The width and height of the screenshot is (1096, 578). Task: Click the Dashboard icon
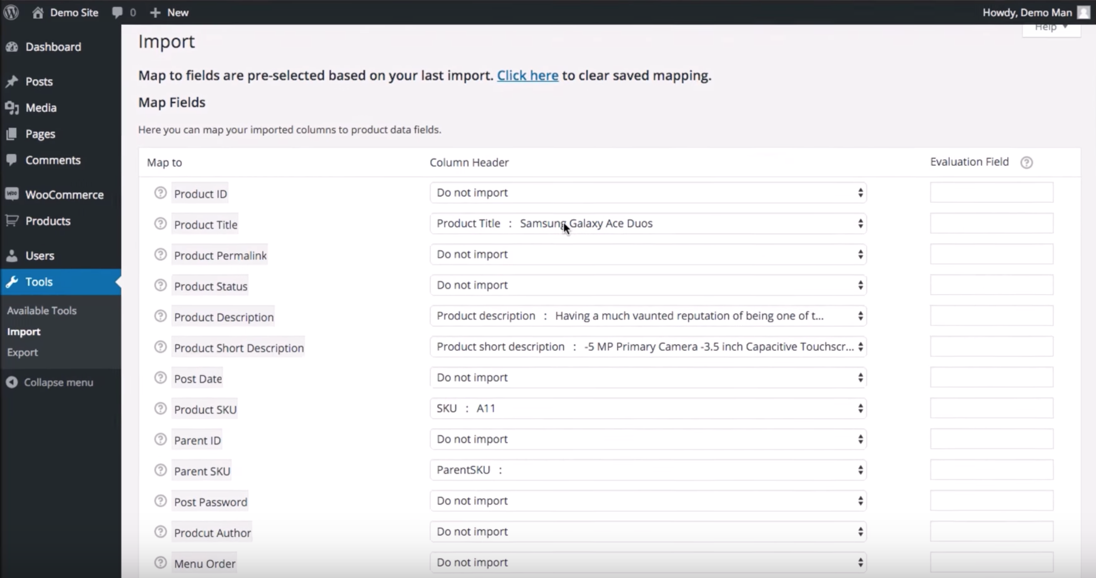tap(14, 47)
